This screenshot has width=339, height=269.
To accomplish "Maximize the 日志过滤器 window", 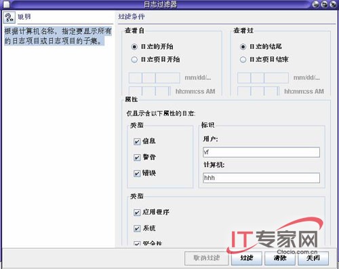I will 325,4.
